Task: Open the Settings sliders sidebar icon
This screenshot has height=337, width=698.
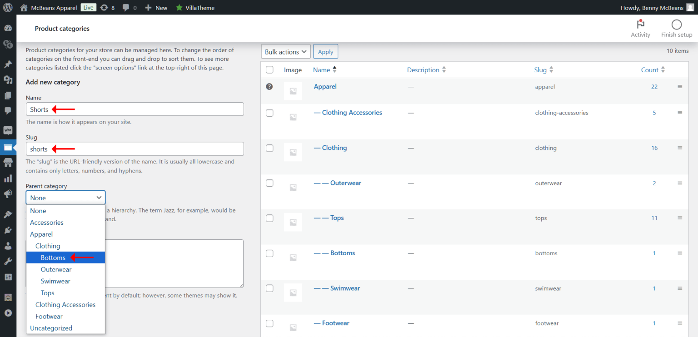Action: click(8, 277)
